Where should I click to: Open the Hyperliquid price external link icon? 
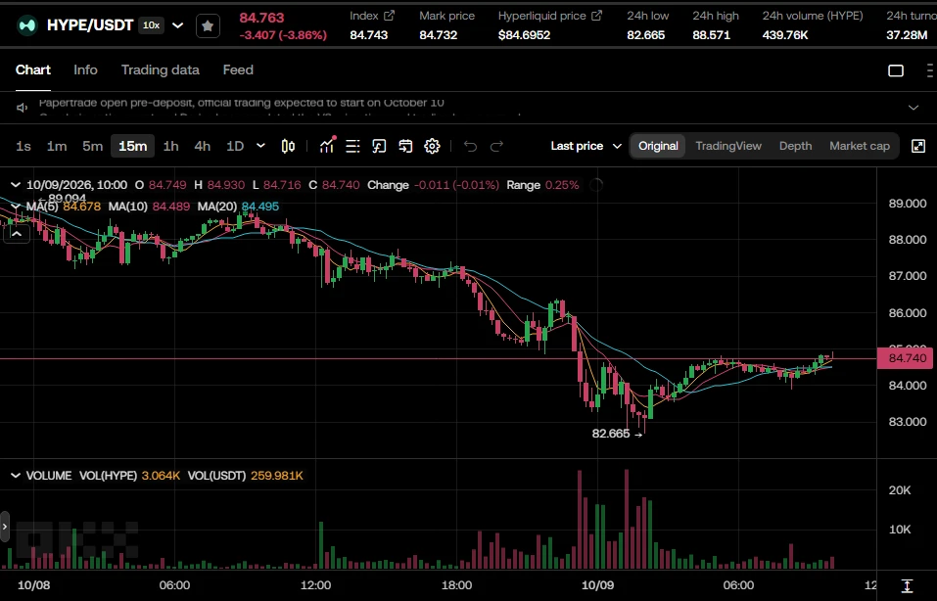596,16
